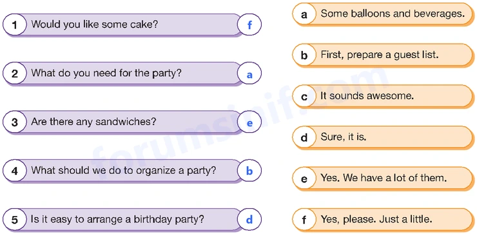Pick answer 'Yes, please. Just a little.'
This screenshot has height=234, width=477.
pos(376,219)
